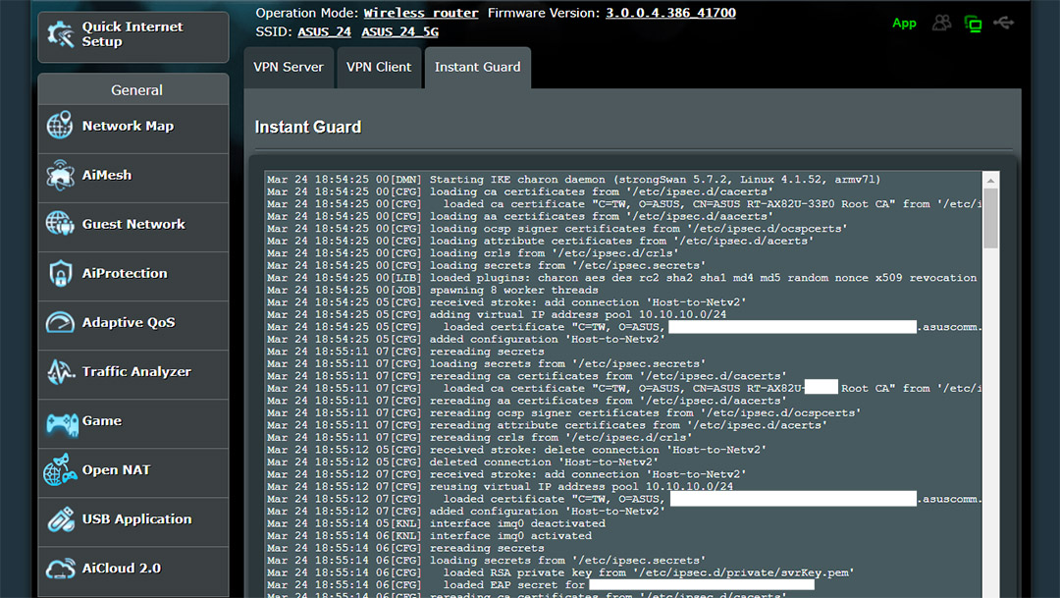Image resolution: width=1060 pixels, height=598 pixels.
Task: Click the green network clients icon
Action: point(973,25)
